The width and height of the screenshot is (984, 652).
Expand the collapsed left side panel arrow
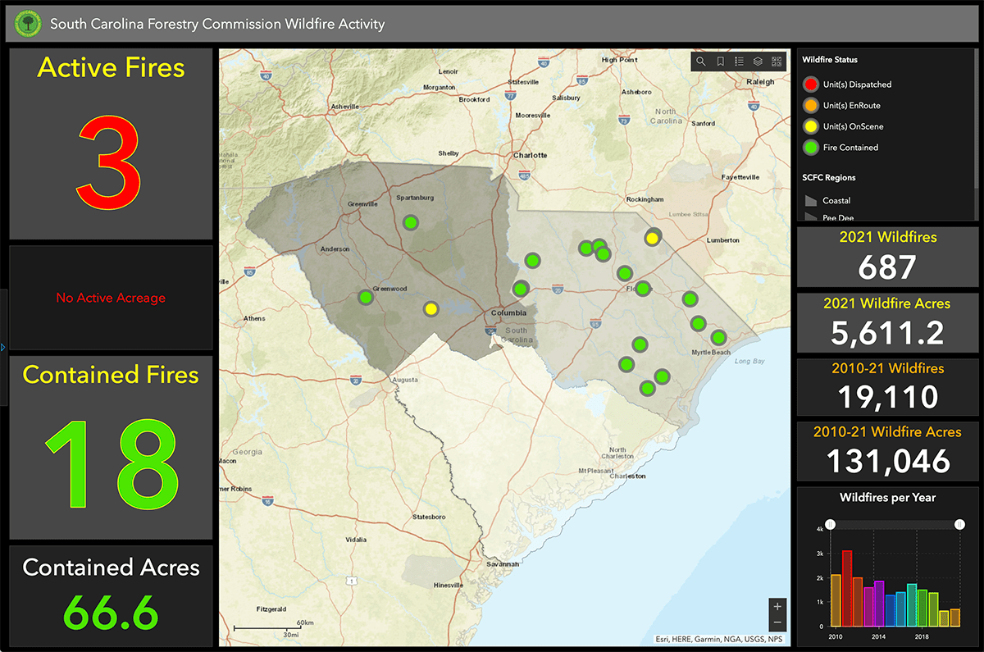[3, 347]
